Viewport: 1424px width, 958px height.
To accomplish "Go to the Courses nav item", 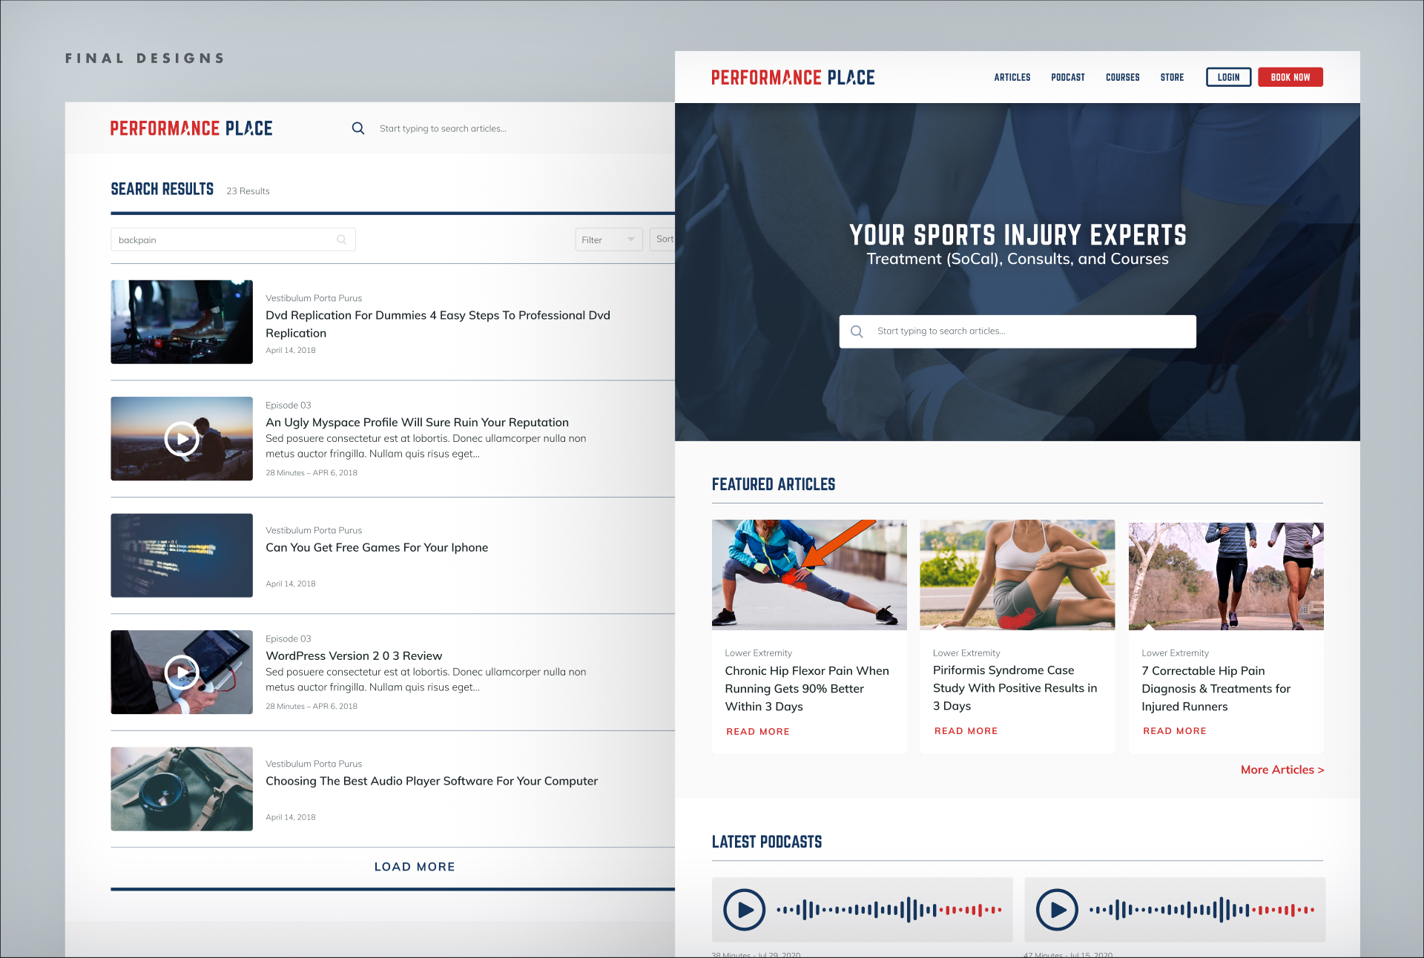I will click(x=1122, y=77).
